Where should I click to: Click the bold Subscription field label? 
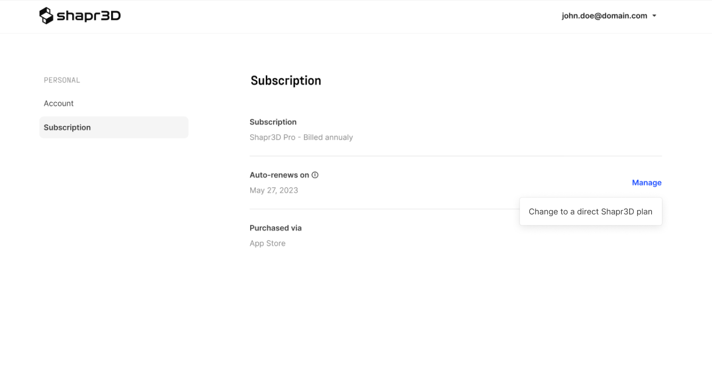point(273,122)
